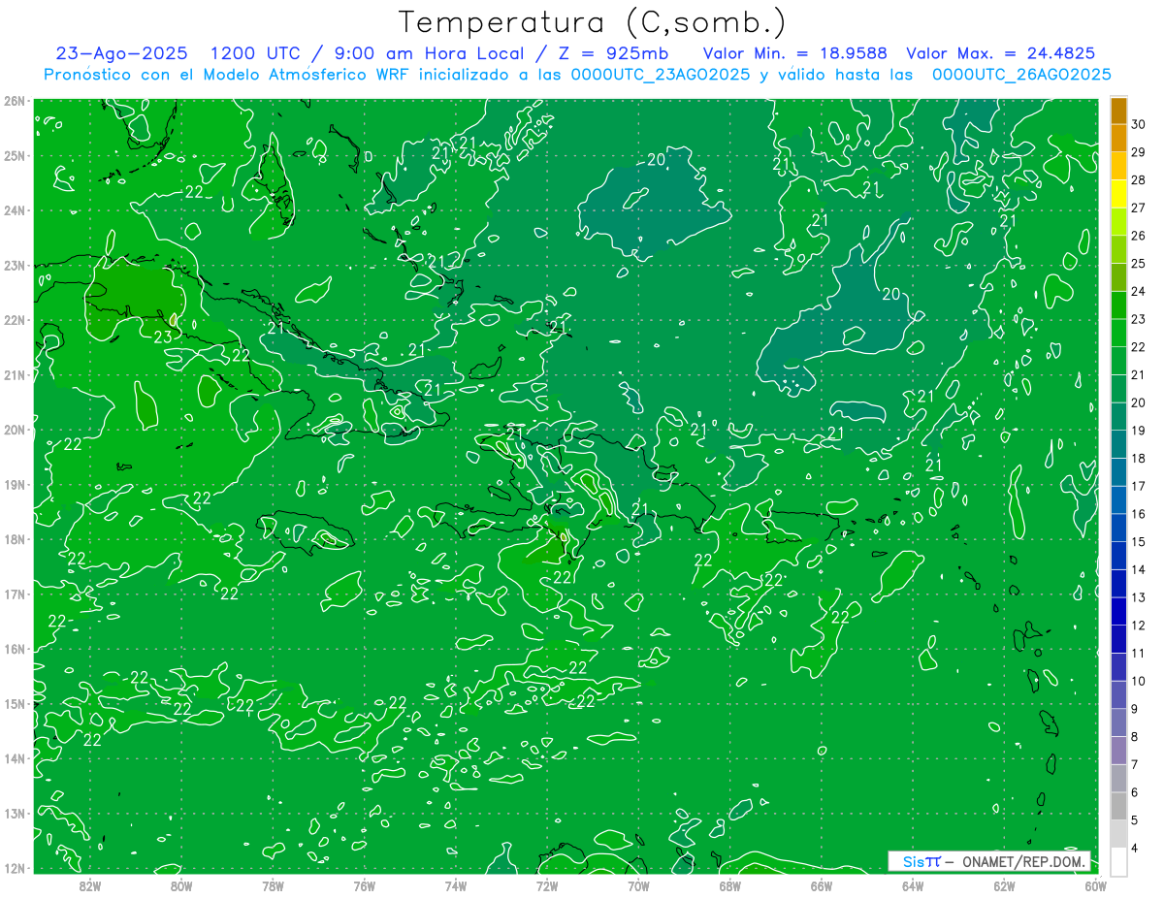This screenshot has height=899, width=1164.
Task: Click 'Valor Min. = 18.9588' value
Action: point(797,53)
